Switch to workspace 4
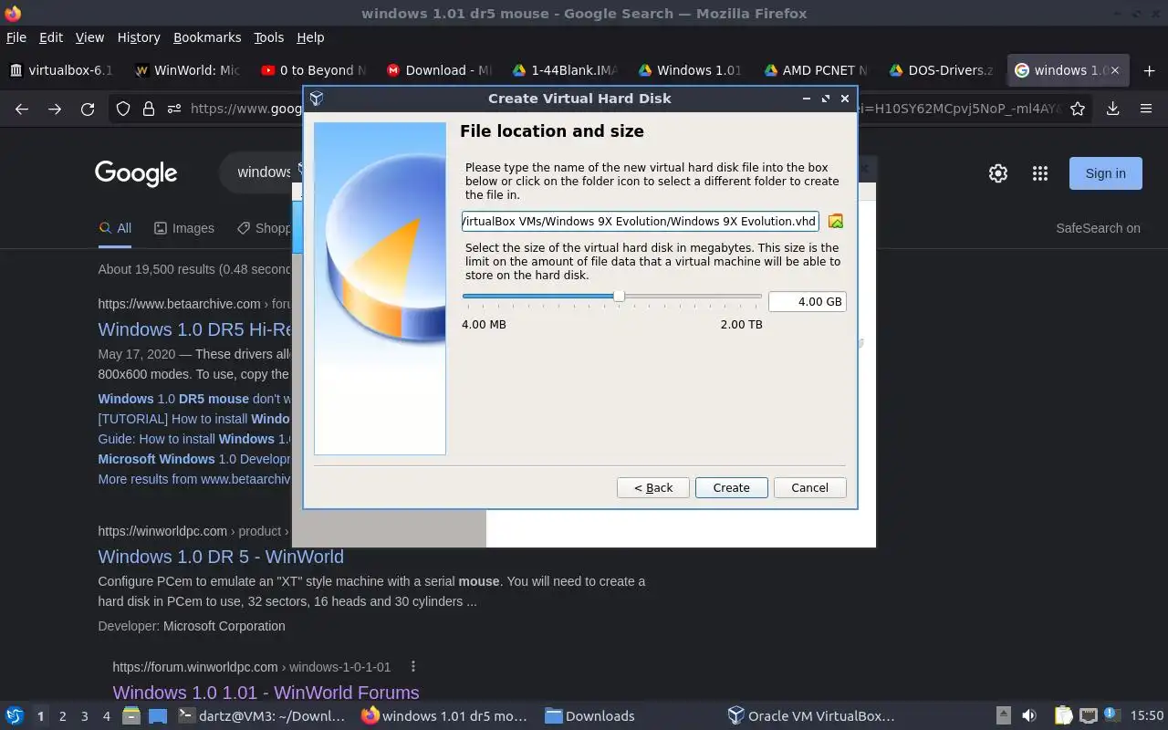This screenshot has height=730, width=1168. tap(106, 716)
